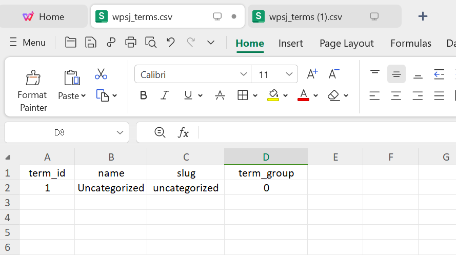Image resolution: width=456 pixels, height=255 pixels.
Task: Toggle Strikethrough text formatting
Action: tap(220, 95)
